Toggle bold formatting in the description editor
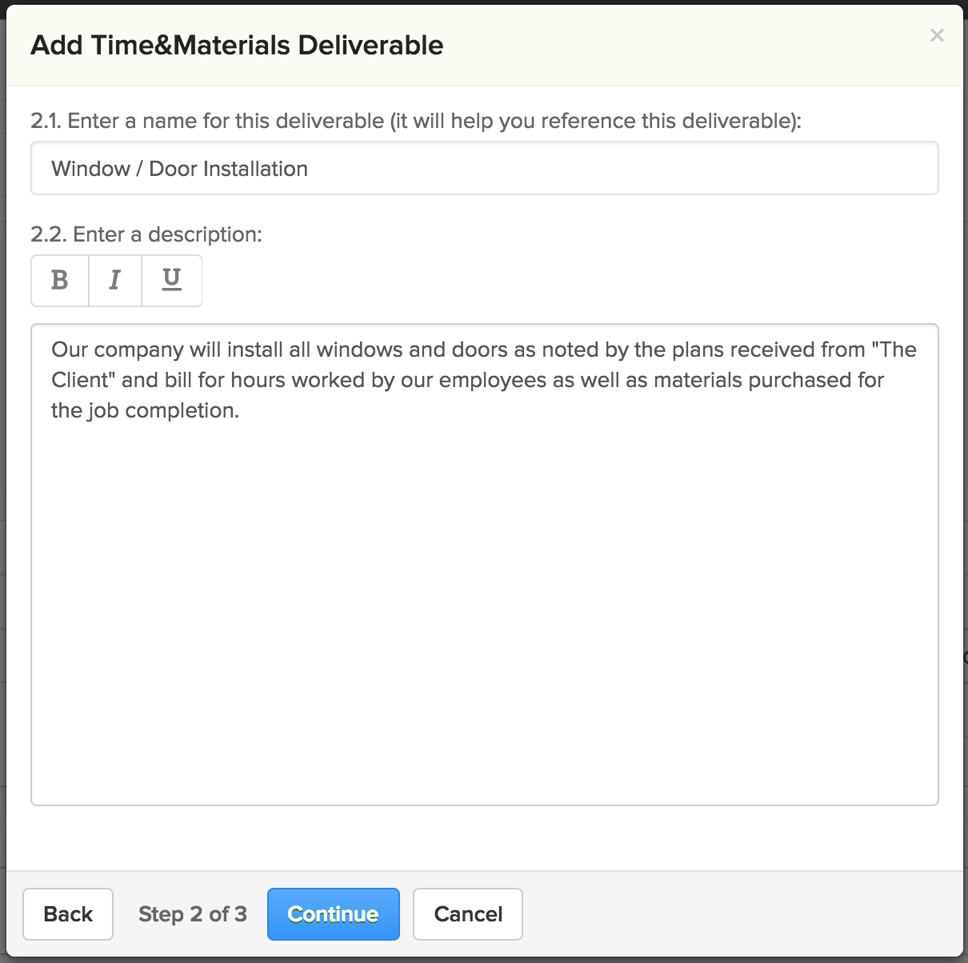 click(x=60, y=281)
